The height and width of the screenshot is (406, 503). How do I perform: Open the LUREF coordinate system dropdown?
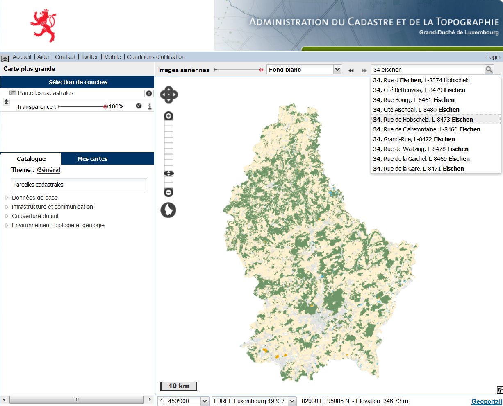[254, 401]
